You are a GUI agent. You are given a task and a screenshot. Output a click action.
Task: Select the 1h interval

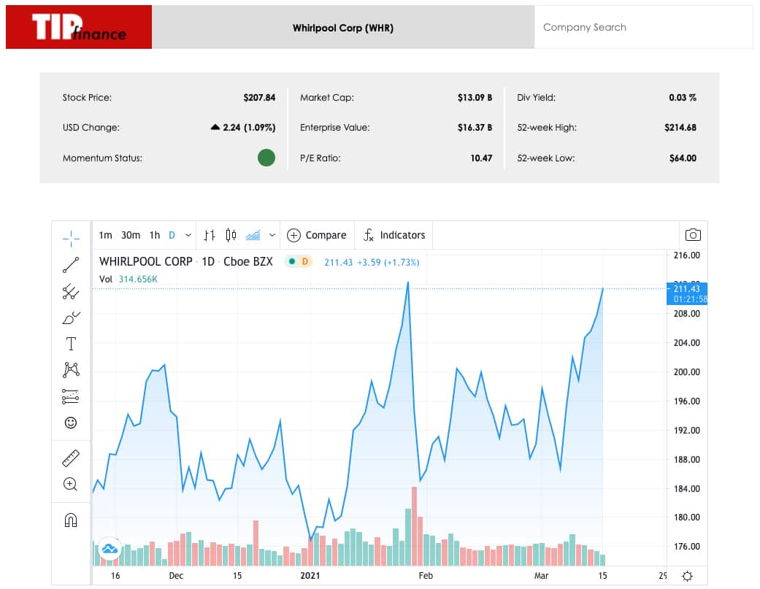click(155, 235)
